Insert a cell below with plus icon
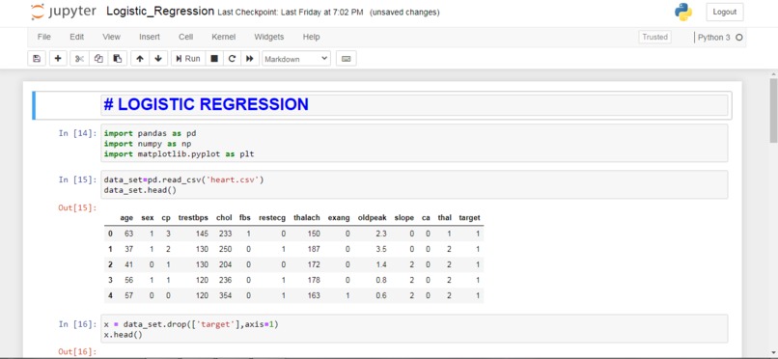 click(58, 59)
